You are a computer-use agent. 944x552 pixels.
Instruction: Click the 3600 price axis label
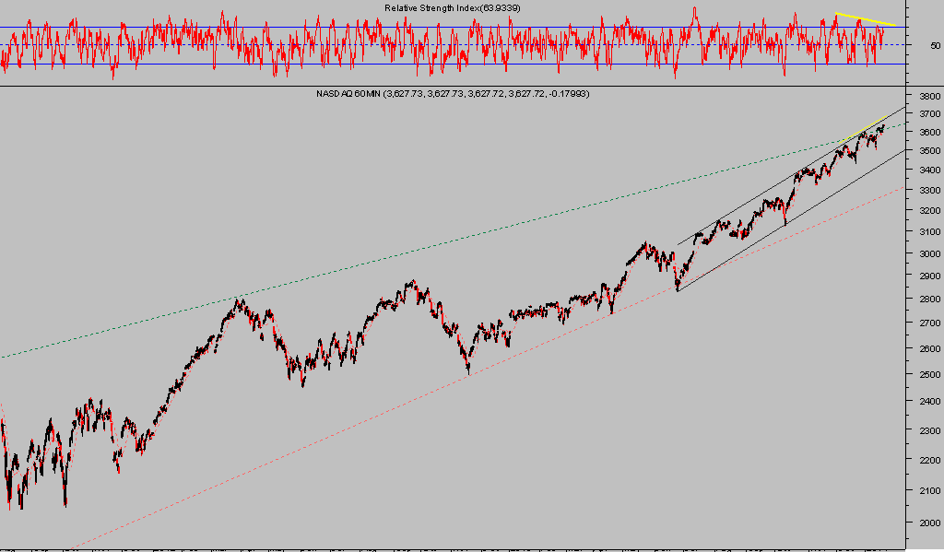(x=928, y=133)
